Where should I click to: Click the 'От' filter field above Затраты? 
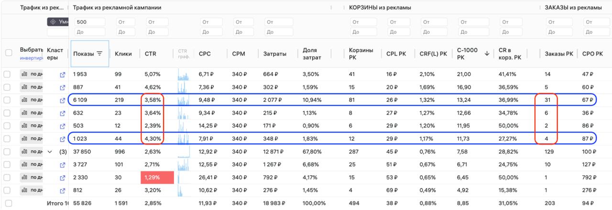tap(278, 22)
